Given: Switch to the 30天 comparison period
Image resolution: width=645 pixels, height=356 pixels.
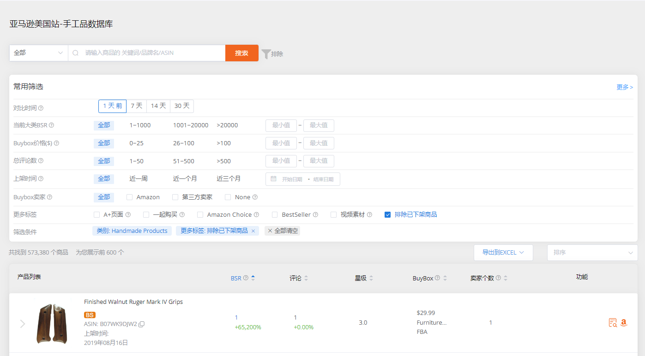Looking at the screenshot, I should (x=181, y=106).
